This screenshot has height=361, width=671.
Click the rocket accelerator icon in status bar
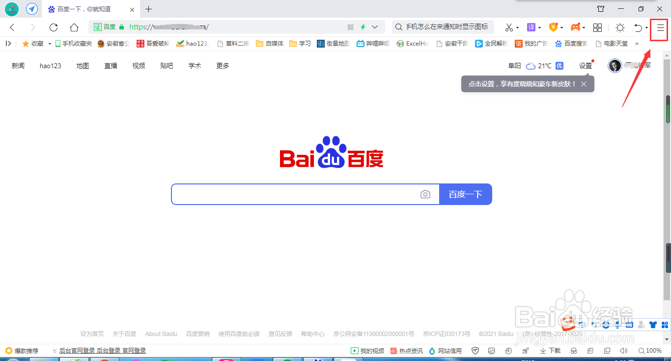coord(525,351)
